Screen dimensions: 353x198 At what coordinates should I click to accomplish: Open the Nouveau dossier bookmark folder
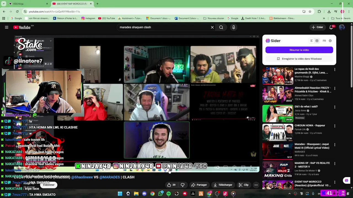[x=214, y=18]
